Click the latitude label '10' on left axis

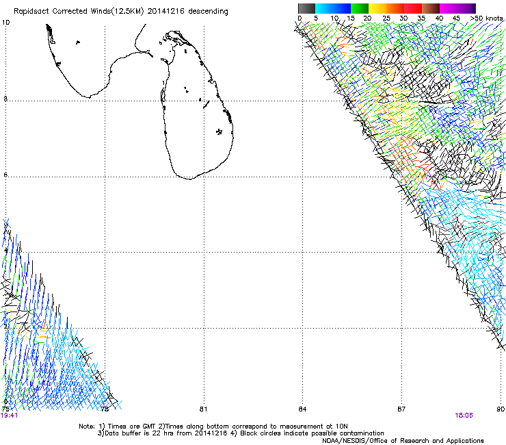point(5,23)
